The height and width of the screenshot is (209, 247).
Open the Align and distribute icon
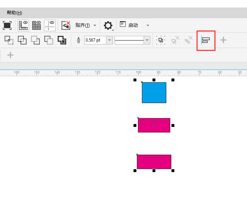[205, 40]
